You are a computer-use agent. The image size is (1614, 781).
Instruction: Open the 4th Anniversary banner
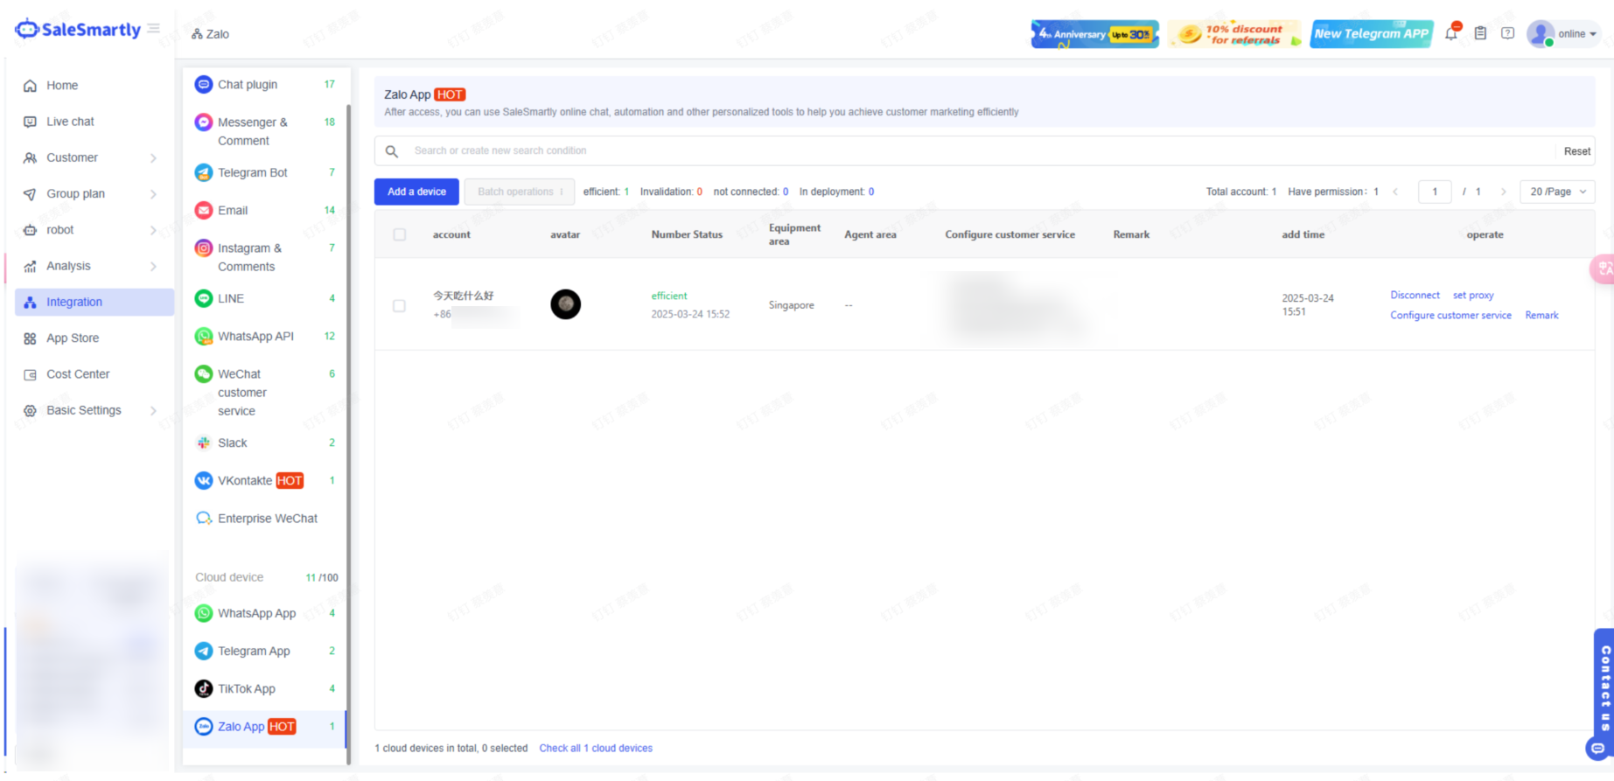[1094, 34]
